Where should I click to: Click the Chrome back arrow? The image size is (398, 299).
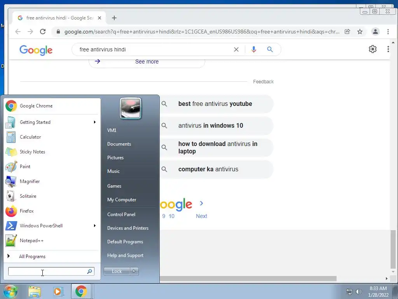tap(18, 32)
